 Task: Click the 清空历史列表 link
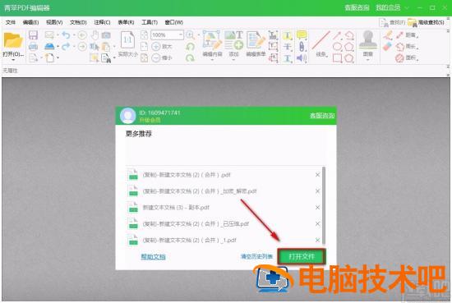[256, 256]
